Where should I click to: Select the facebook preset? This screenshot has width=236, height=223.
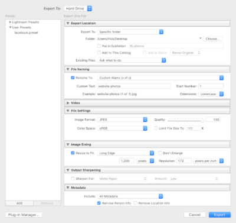pyautogui.click(x=26, y=33)
